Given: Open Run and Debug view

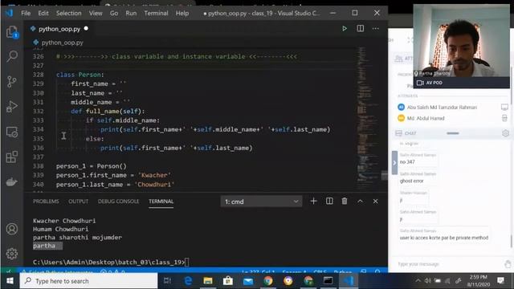Looking at the screenshot, I should (12, 107).
